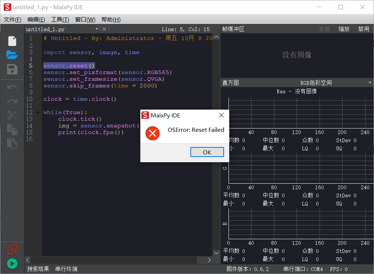Cut the selected code
The width and height of the screenshot is (374, 274).
pos(12,115)
